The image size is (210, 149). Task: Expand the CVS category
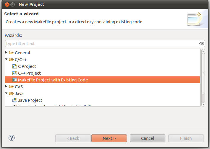point(6,86)
